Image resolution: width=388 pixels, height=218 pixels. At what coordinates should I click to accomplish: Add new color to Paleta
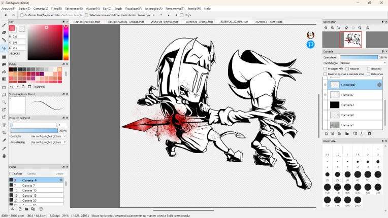pyautogui.click(x=23, y=87)
